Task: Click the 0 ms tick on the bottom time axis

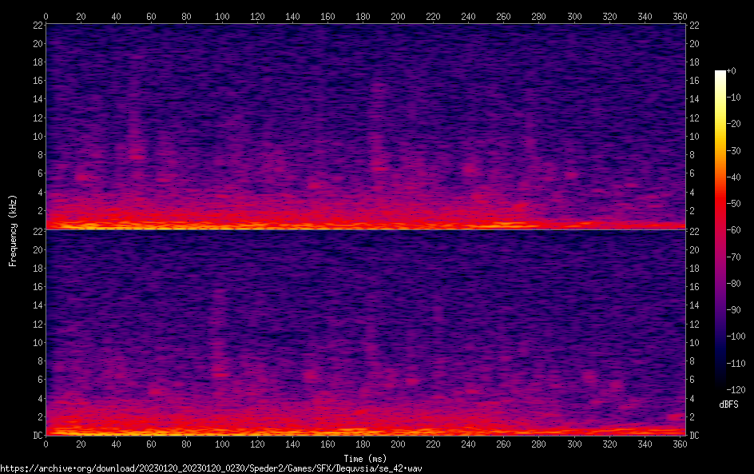Action: point(46,444)
